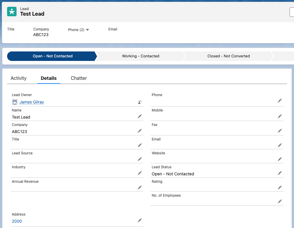Select Closed - Not Converted path stage
294x228 pixels.
coord(228,56)
